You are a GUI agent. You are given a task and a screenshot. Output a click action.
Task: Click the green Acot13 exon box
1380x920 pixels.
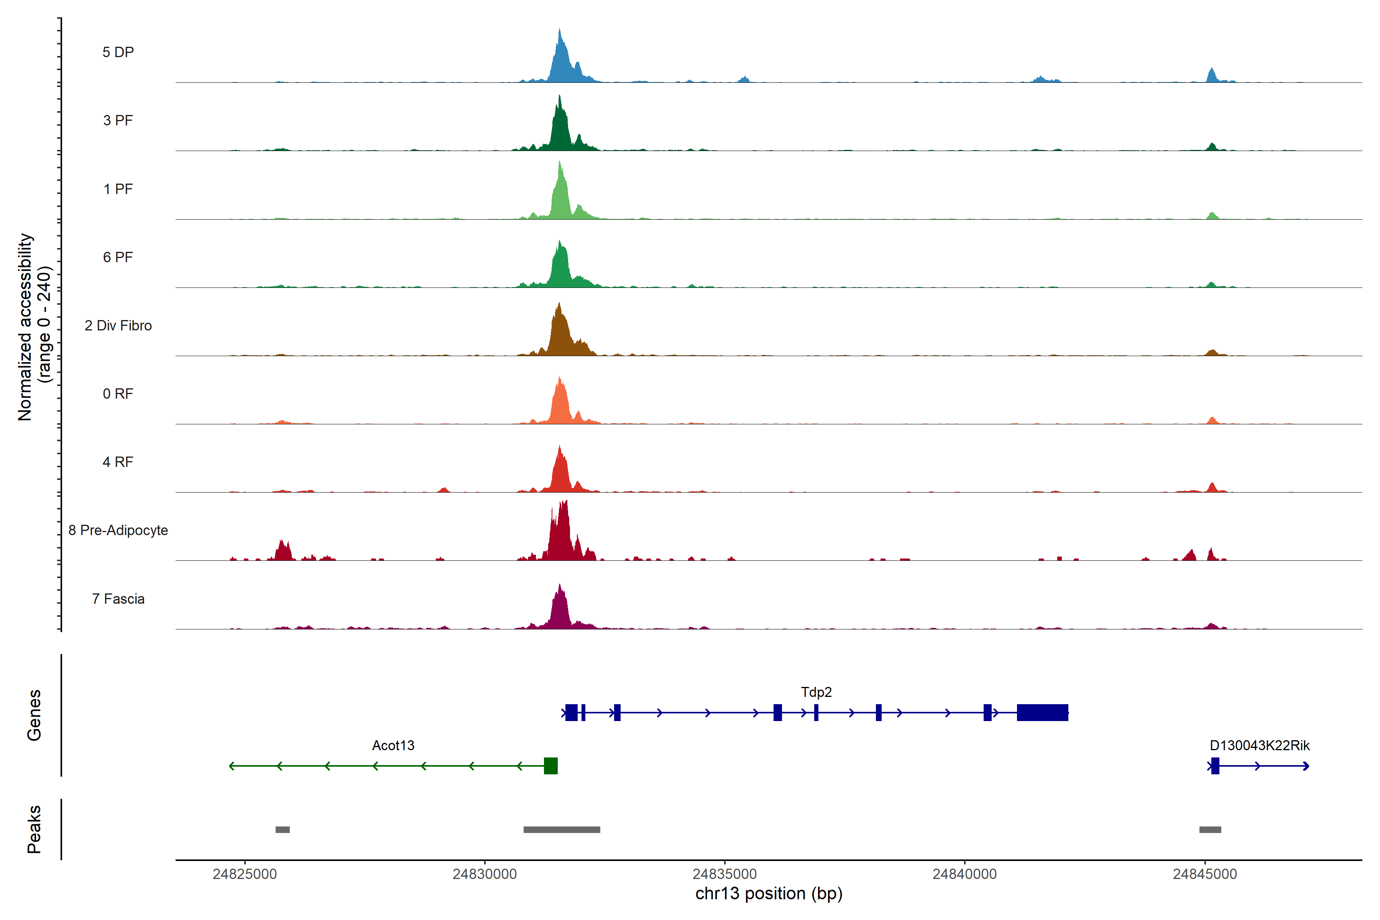(x=550, y=766)
